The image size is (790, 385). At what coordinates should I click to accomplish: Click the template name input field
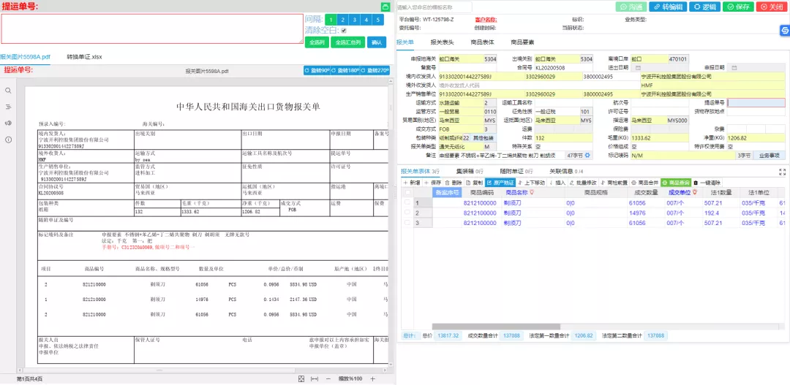(434, 7)
